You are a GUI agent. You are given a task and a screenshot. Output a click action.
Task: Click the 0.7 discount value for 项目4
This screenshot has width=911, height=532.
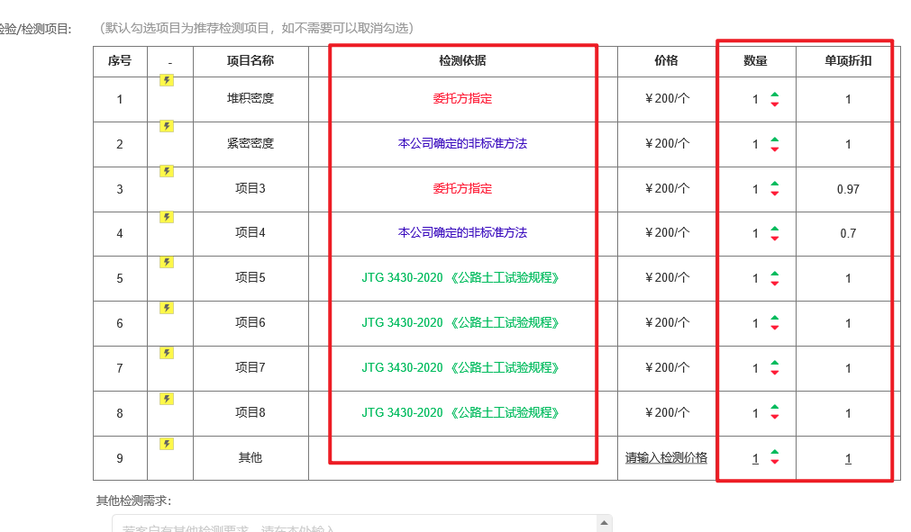pos(848,233)
